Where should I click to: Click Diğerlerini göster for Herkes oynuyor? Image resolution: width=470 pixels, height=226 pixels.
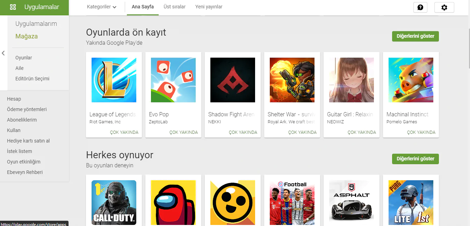(x=415, y=159)
